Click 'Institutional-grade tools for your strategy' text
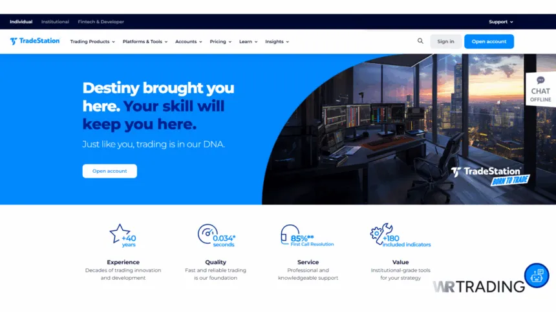This screenshot has height=312, width=556. coord(400,274)
